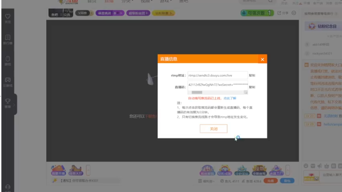Open the 福利券 dropdown

tap(206, 181)
